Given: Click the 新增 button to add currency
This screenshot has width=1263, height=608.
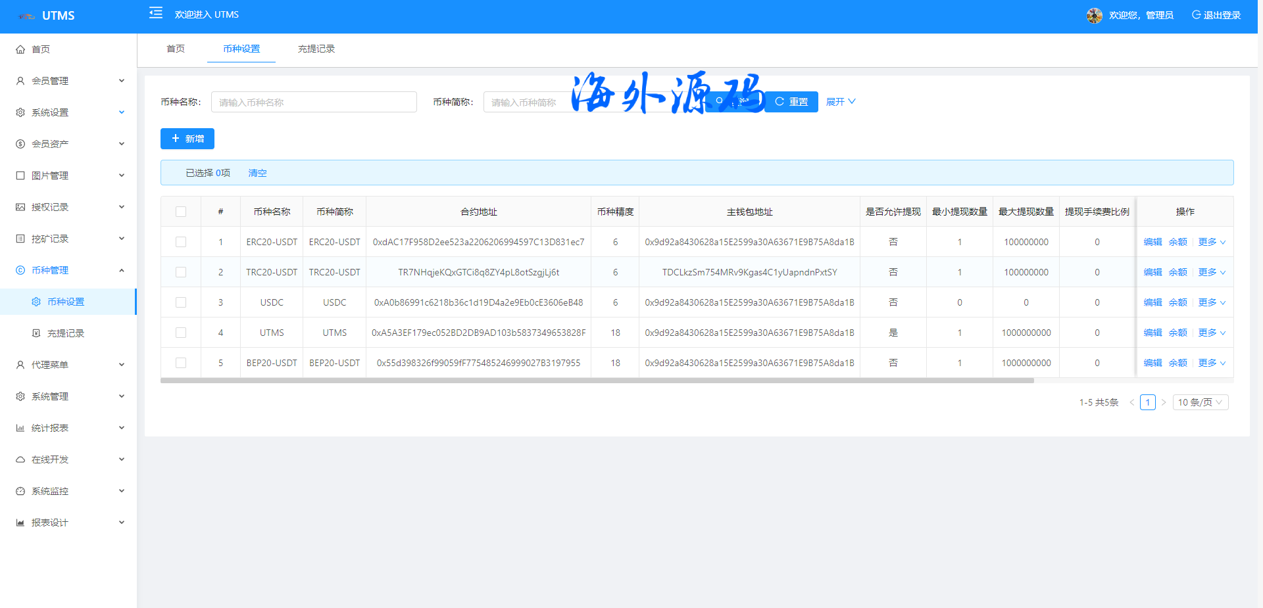Looking at the screenshot, I should tap(187, 139).
